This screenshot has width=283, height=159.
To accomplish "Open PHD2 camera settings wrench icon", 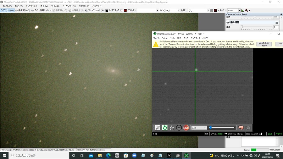I will click(248, 128).
